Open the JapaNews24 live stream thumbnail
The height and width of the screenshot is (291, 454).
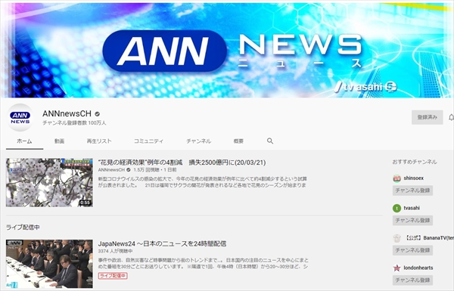[49, 264]
